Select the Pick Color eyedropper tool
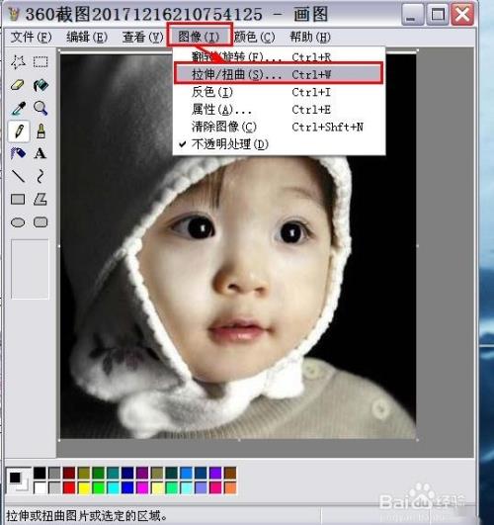 [18, 108]
